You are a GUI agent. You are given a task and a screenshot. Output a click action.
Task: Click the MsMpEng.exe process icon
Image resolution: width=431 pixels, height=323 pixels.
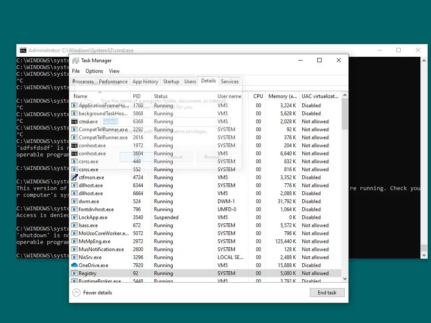[74, 241]
